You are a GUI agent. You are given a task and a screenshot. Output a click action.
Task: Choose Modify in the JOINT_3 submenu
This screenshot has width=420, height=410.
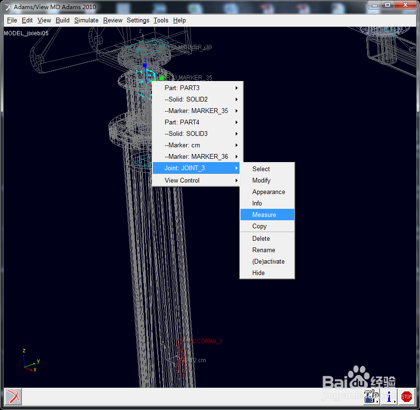(267, 181)
